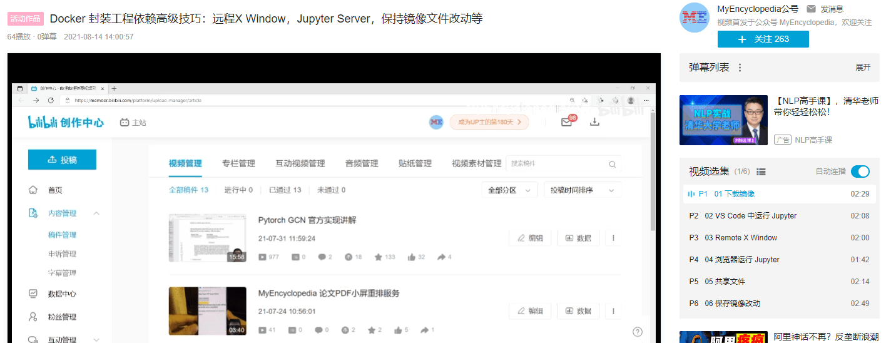
Task: Open more options for Pytorch GCN video
Action: tap(613, 238)
